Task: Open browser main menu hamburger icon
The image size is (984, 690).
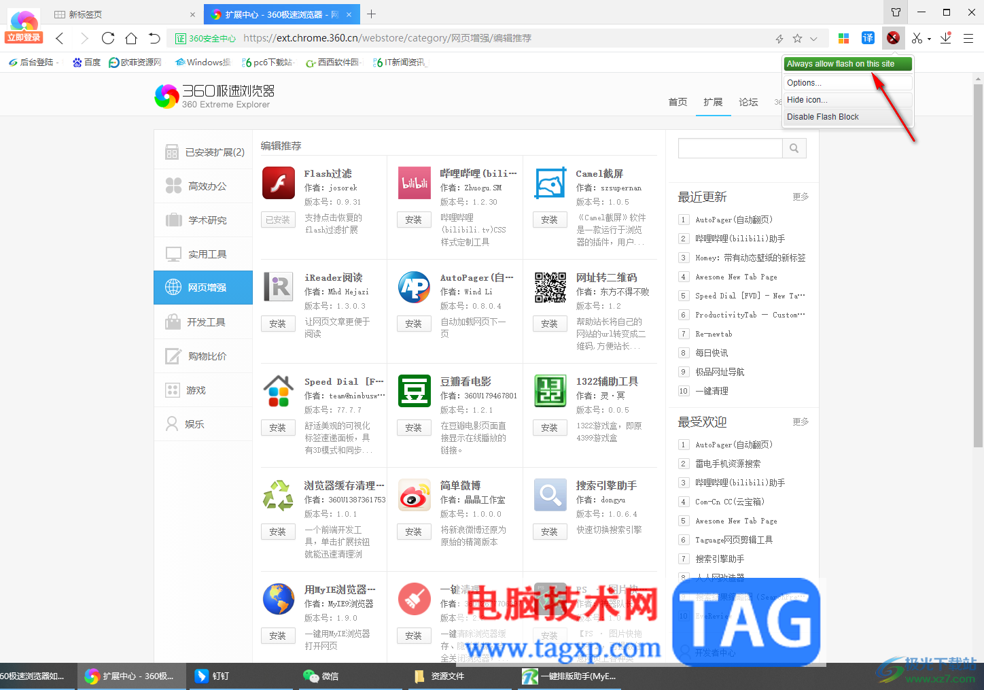Action: tap(968, 38)
